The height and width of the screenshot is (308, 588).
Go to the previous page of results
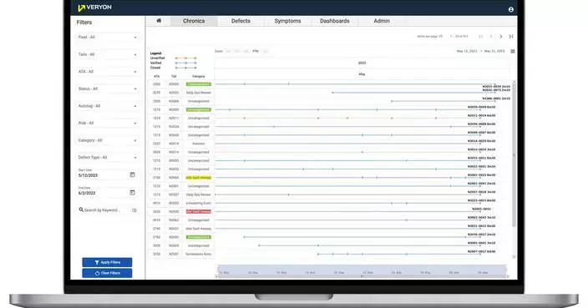491,37
